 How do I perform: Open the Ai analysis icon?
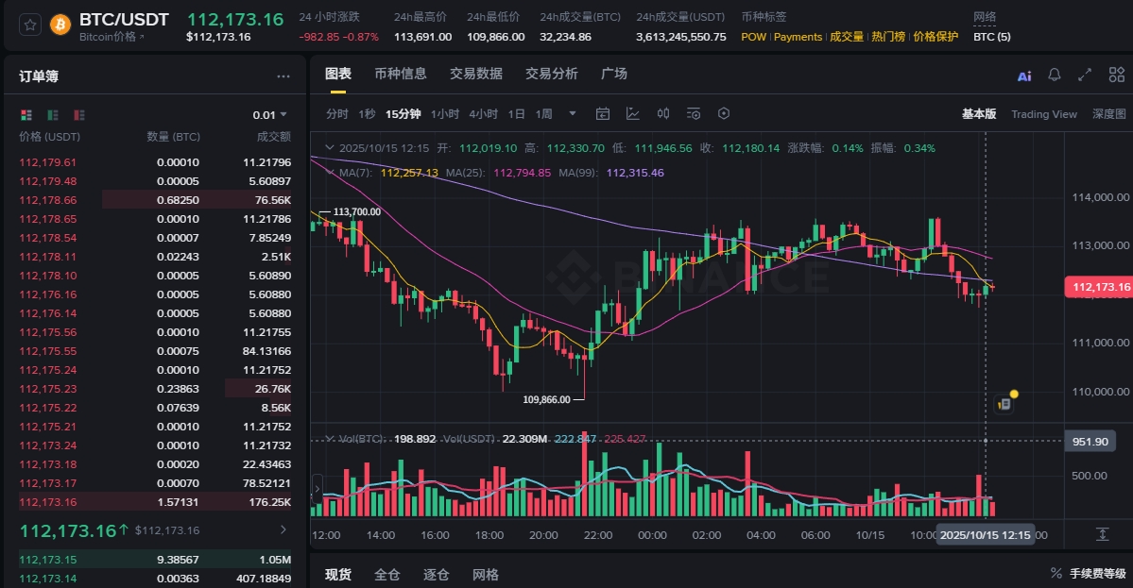tap(1024, 76)
